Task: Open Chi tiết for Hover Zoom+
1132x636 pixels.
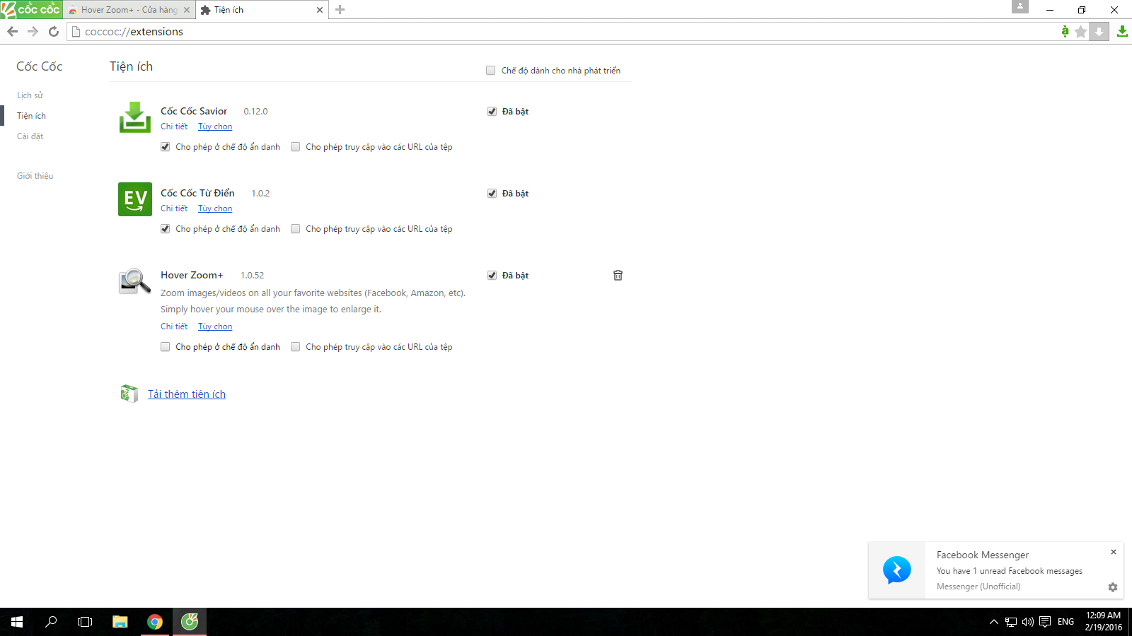Action: [x=174, y=326]
